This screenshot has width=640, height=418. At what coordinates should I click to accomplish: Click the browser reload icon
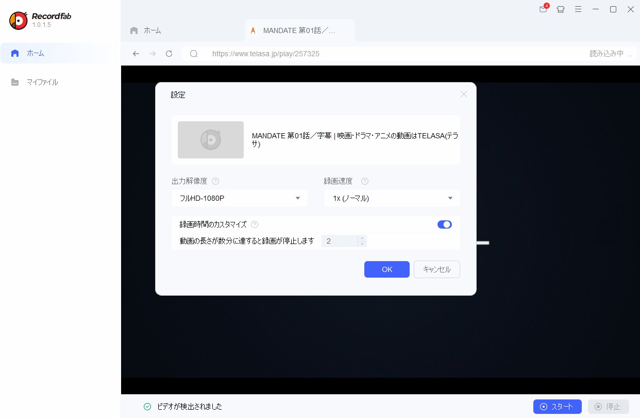click(169, 54)
